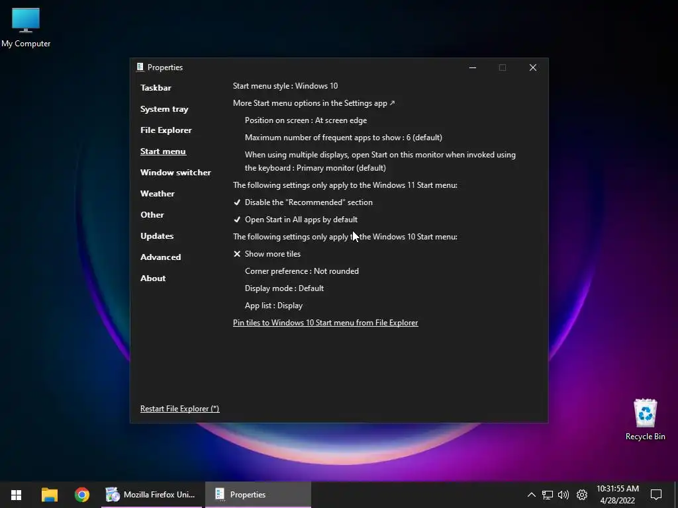The image size is (678, 508).
Task: Open the Updates section
Action: [157, 236]
